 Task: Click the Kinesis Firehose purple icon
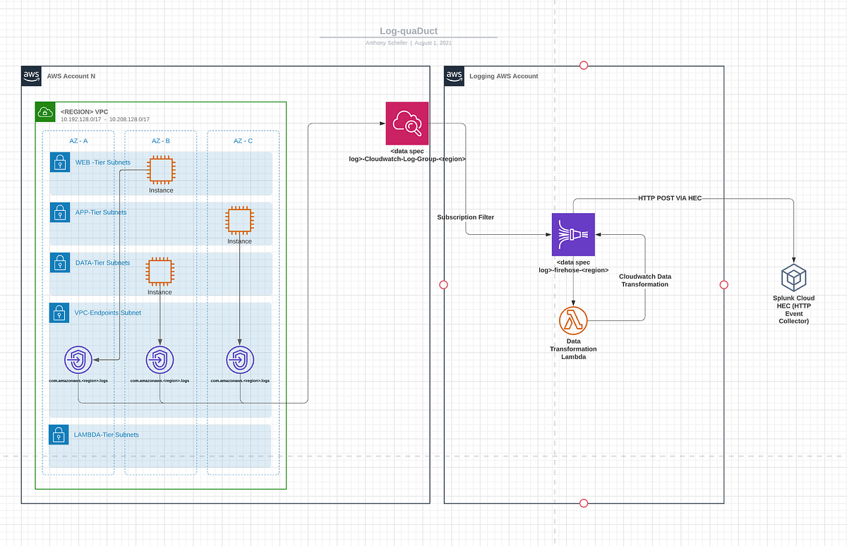point(573,233)
